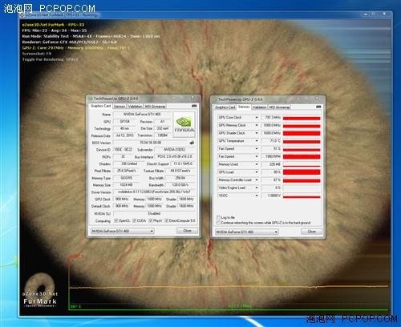Open MSI Giveaway tab in right GPU-Z window
This screenshot has height=327, width=401.
click(279, 107)
